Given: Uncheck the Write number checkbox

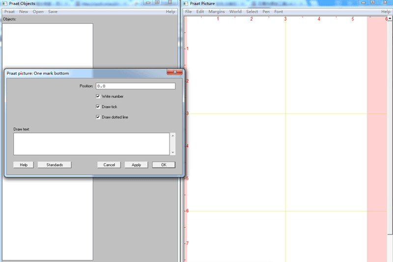Looking at the screenshot, I should 98,96.
